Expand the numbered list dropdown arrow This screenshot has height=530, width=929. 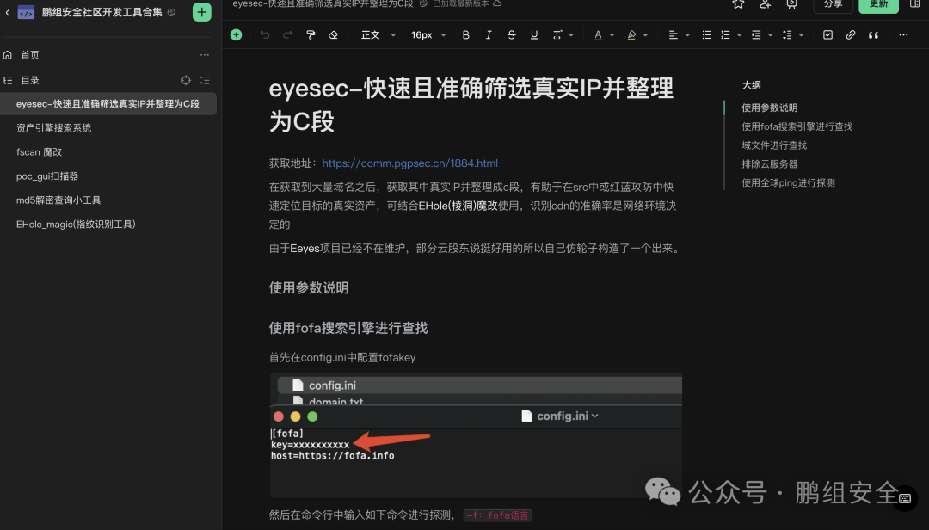(739, 35)
